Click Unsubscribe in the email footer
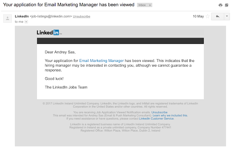Viewport: 232px width, 150px height. tap(159, 112)
